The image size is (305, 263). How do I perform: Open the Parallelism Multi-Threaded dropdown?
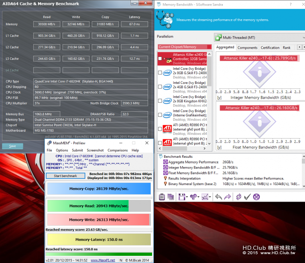pyautogui.click(x=260, y=37)
